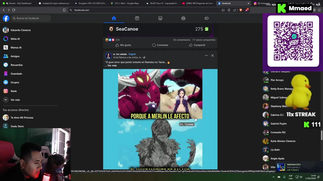Close the Facebook browser tab

coord(248,3)
